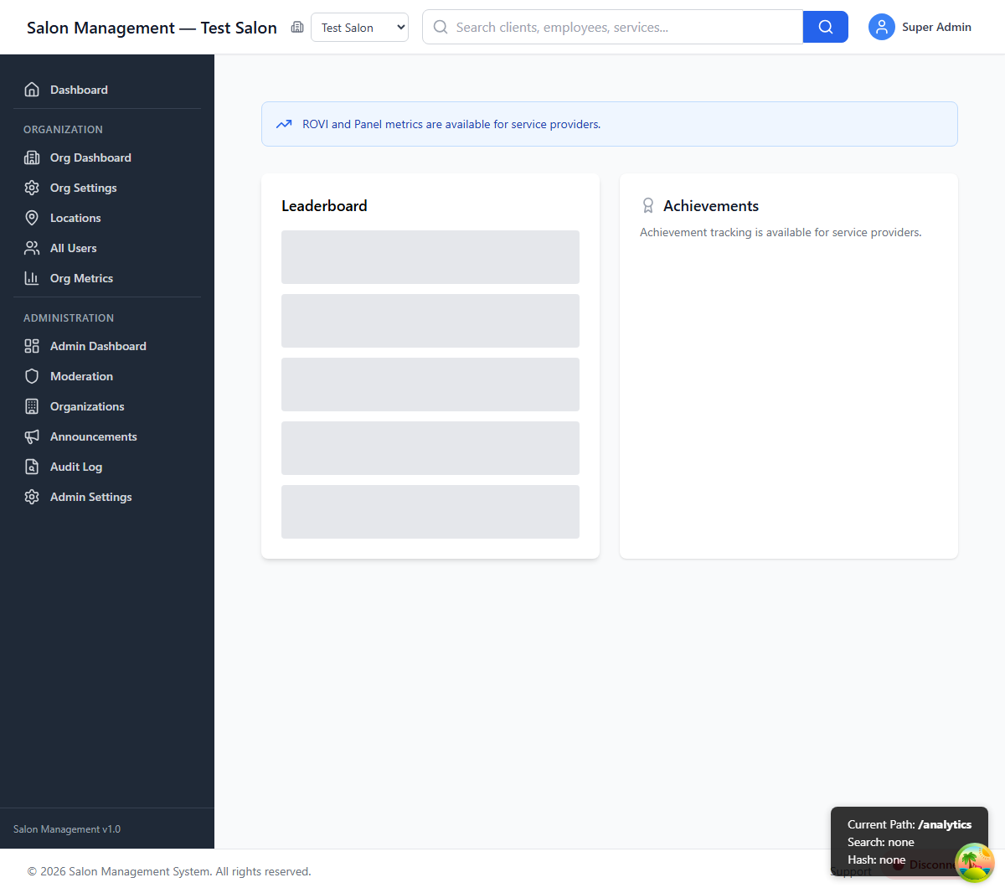Click the Audit Log file search icon
Image resolution: width=1005 pixels, height=893 pixels.
32,467
